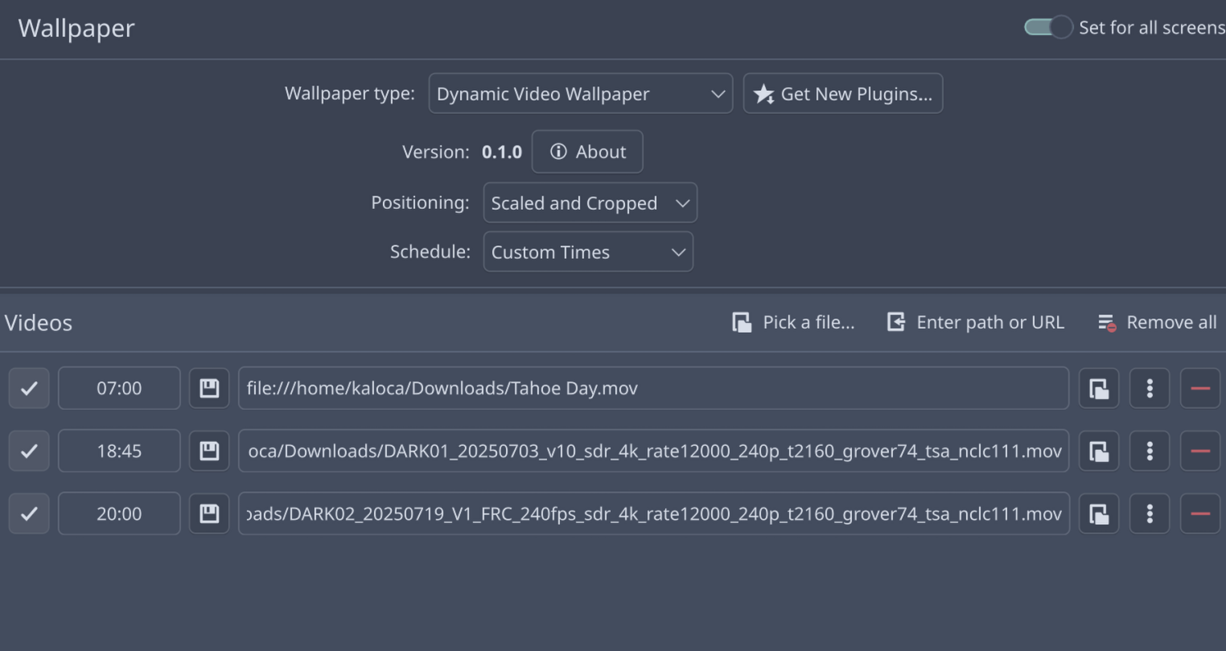Click the DARK02 video path field
This screenshot has height=651, width=1226.
point(654,514)
